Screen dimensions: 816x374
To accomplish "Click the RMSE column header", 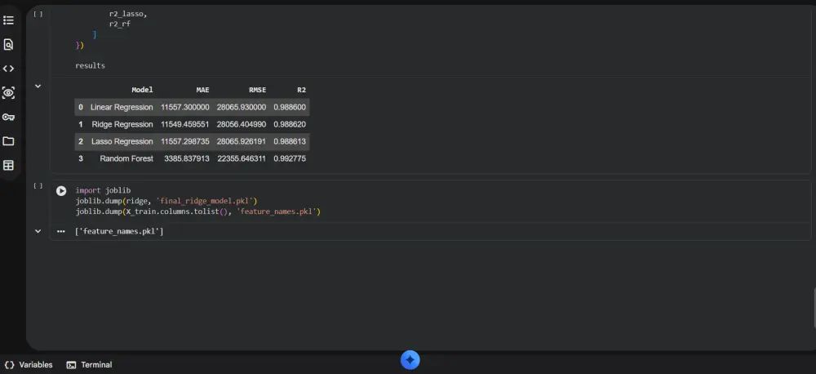I will (x=257, y=90).
